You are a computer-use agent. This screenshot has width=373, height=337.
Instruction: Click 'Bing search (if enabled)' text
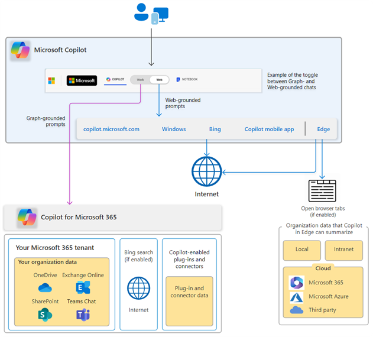click(x=138, y=255)
